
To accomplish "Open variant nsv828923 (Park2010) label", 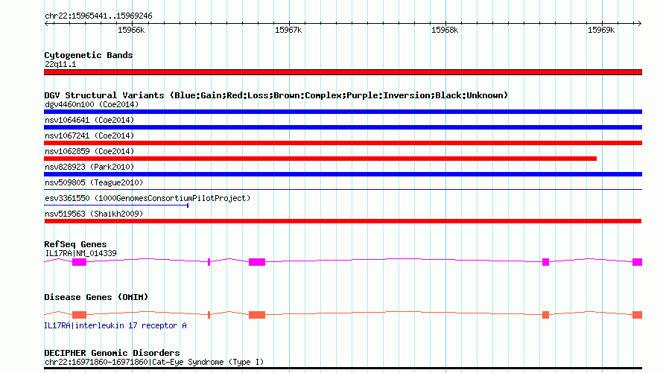I will tap(89, 167).
